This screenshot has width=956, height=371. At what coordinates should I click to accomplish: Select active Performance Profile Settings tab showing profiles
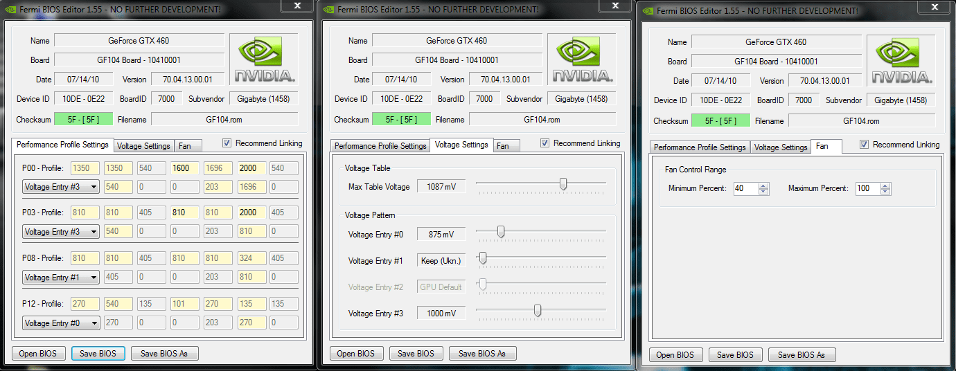(62, 145)
